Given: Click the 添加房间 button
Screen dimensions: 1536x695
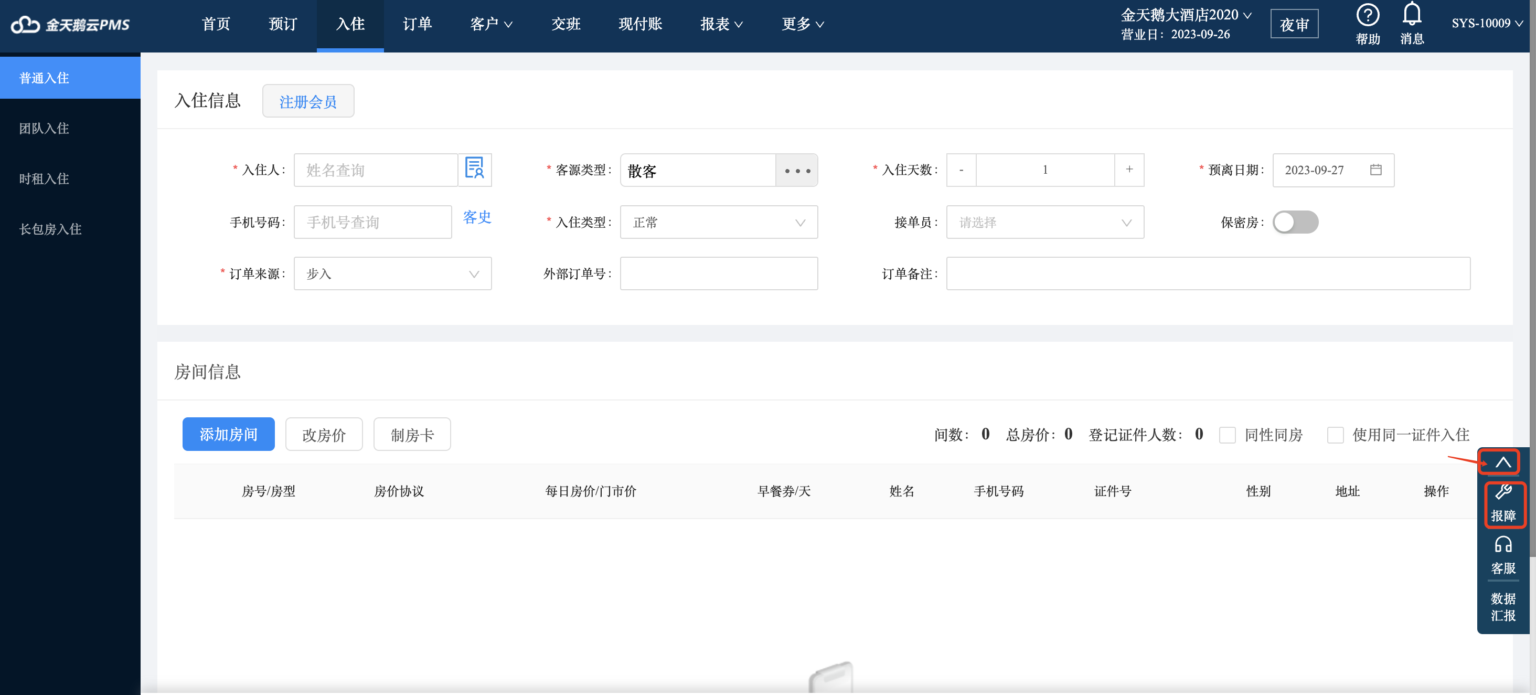Looking at the screenshot, I should (x=228, y=434).
